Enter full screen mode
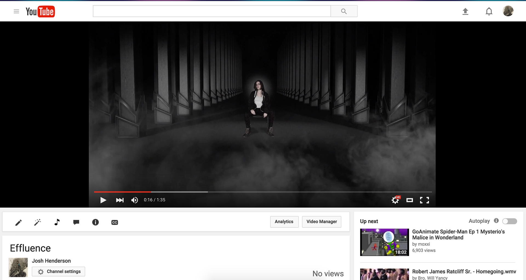The width and height of the screenshot is (526, 280). click(424, 200)
